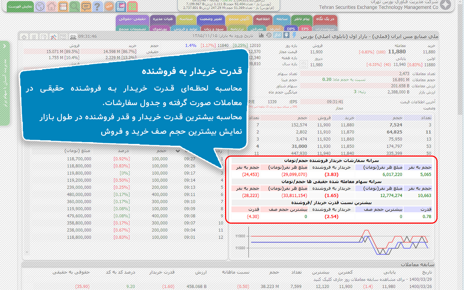Open the line chart icon in panel header
This screenshot has height=290, width=464.
[53, 37]
